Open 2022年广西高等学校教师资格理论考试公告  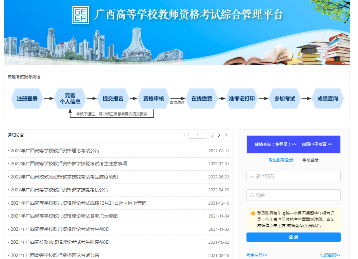[55, 151]
